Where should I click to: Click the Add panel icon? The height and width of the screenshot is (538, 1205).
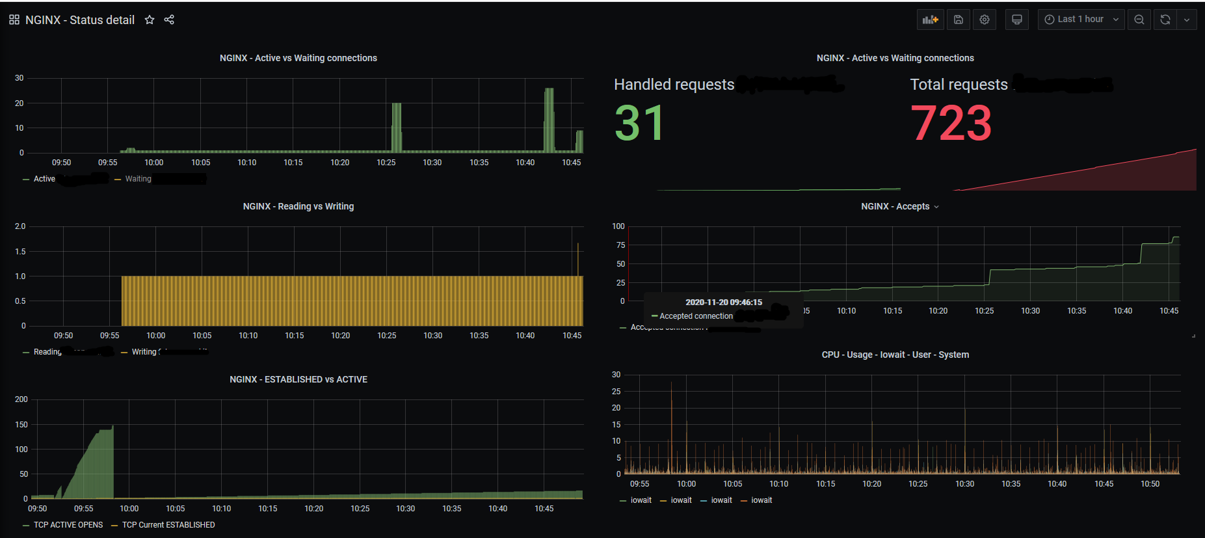[931, 20]
